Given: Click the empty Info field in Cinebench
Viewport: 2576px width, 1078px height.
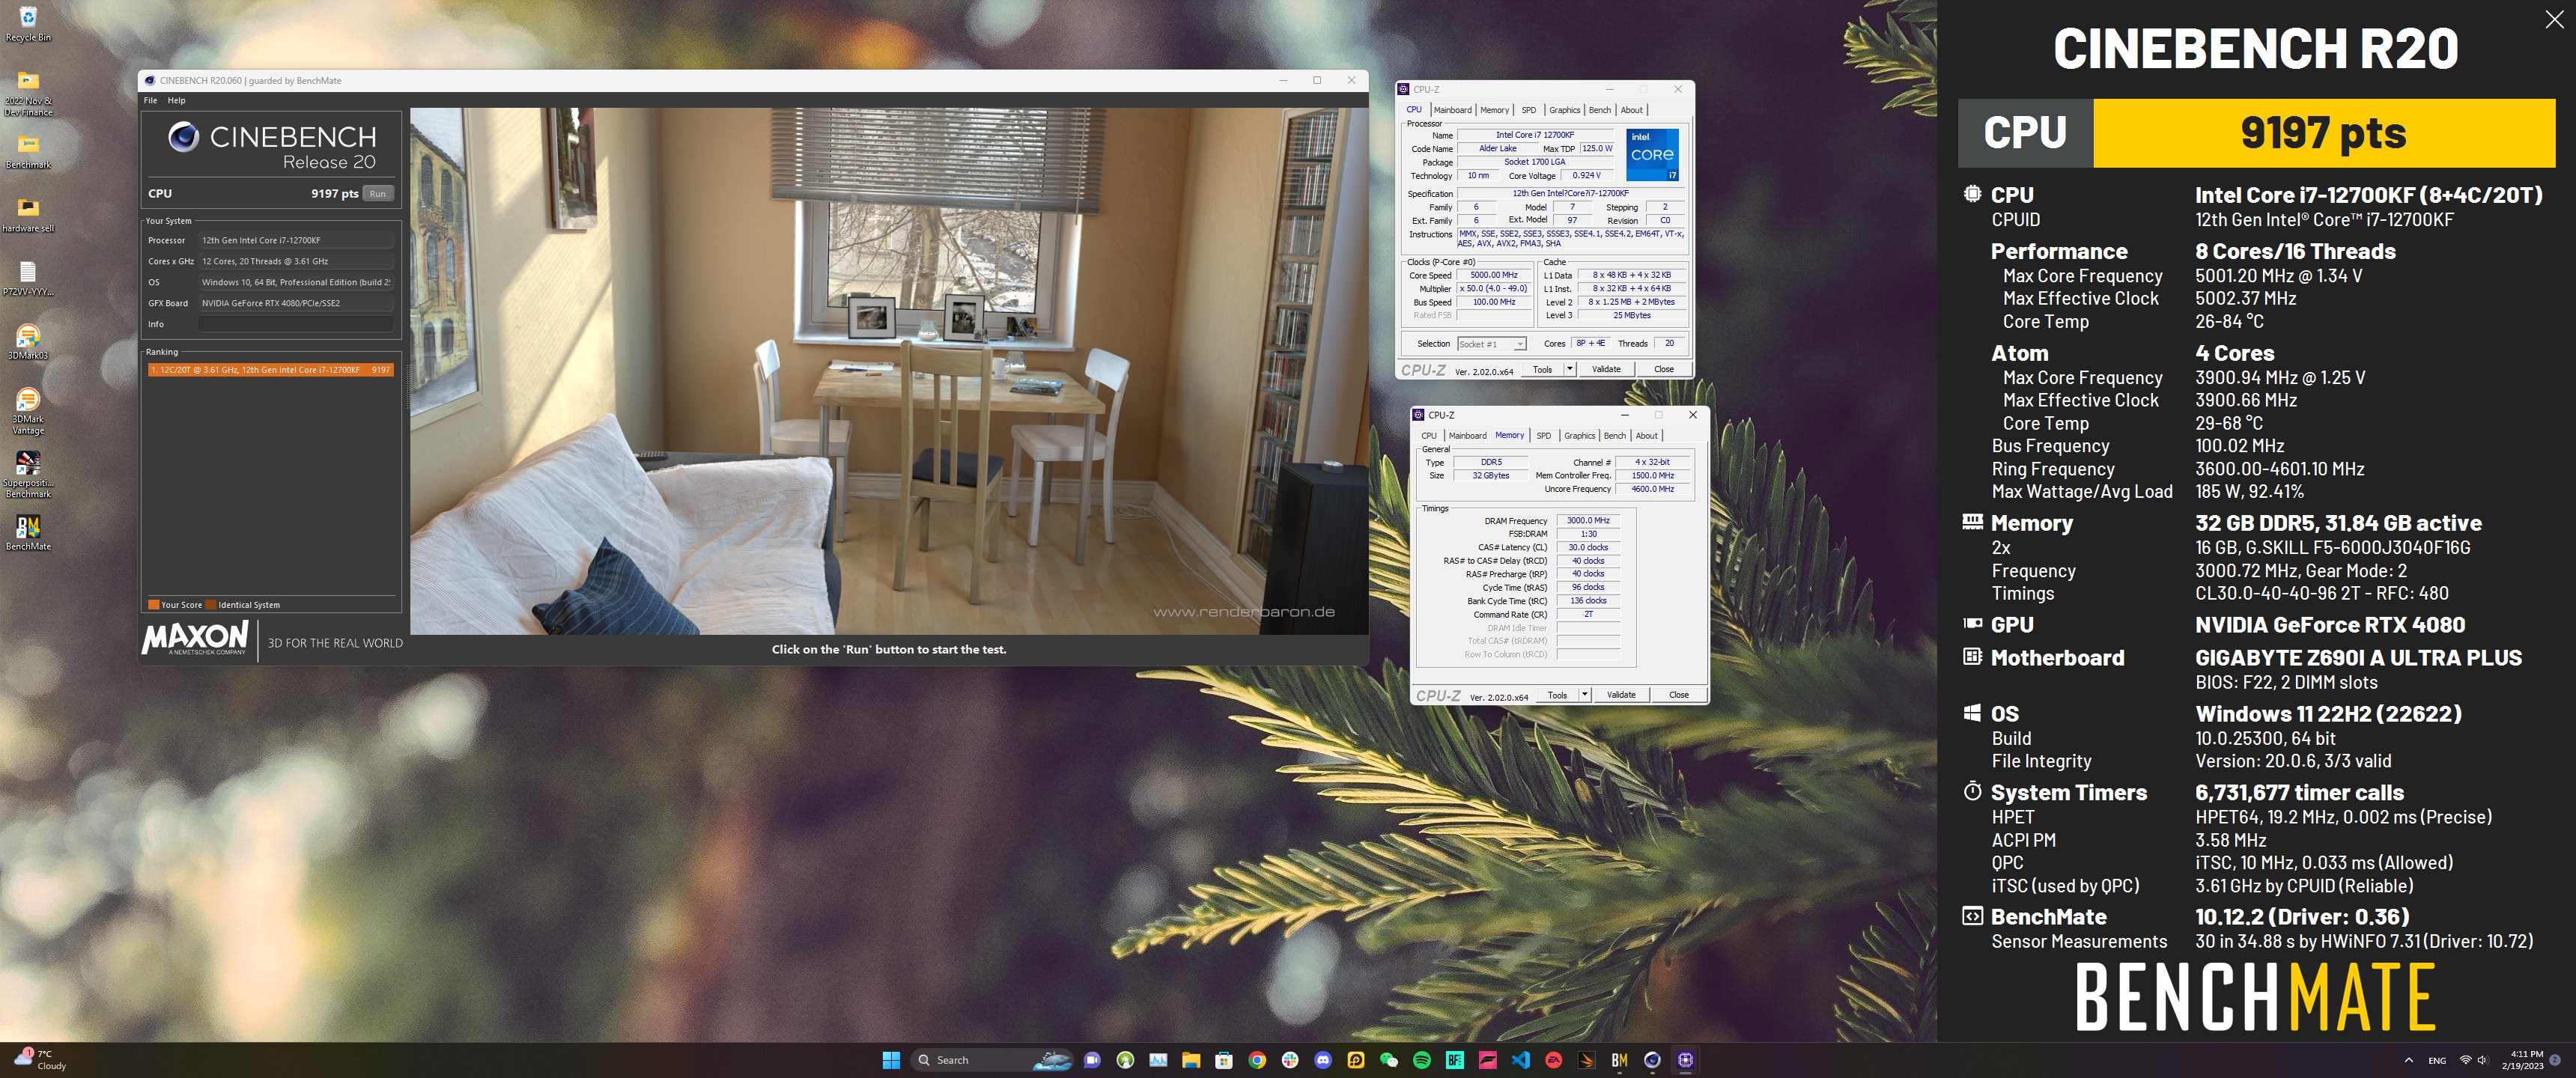Looking at the screenshot, I should point(295,324).
